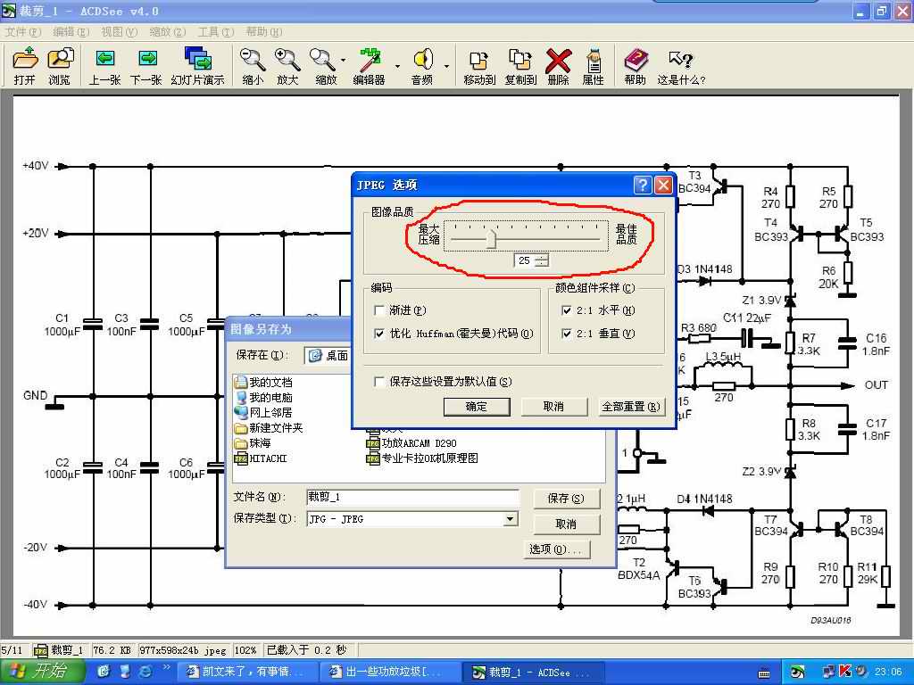Click the ? help button in JPEG 选项 title bar
This screenshot has height=685, width=914.
pos(643,186)
